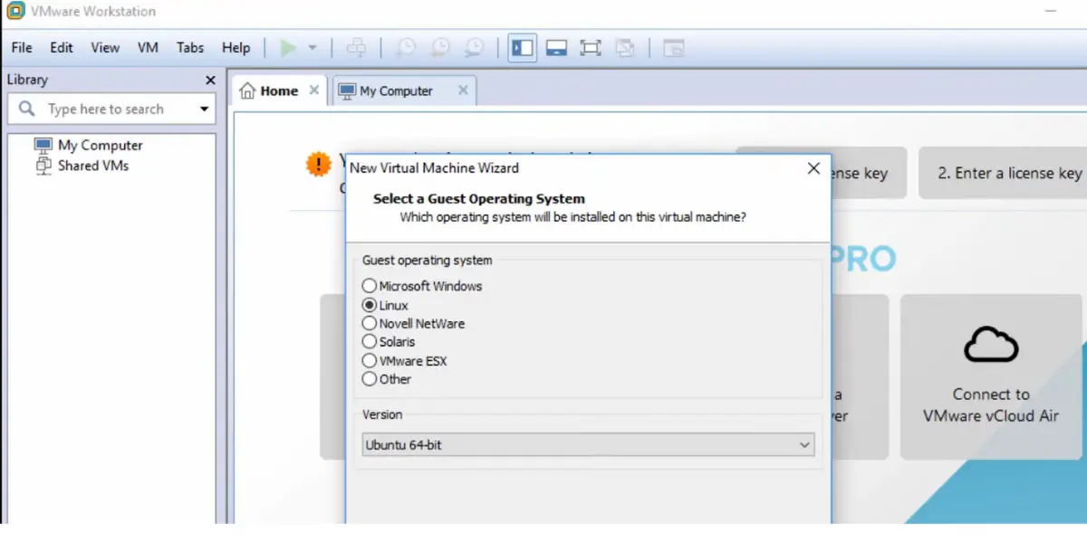Click the console view toolbar icon
Image resolution: width=1087 pixels, height=543 pixels.
(x=674, y=48)
